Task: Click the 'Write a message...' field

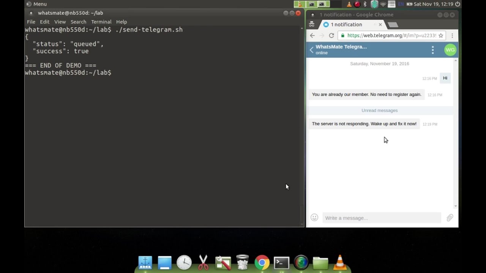Action: pos(382,218)
